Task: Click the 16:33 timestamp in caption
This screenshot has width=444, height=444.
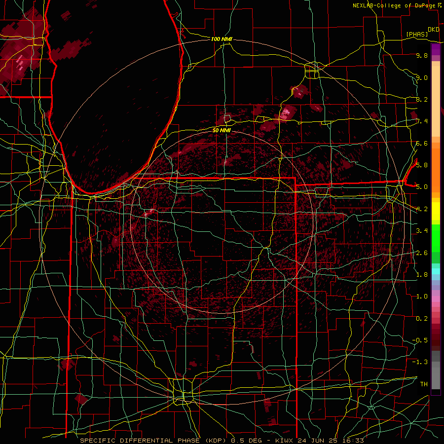Action: tap(352, 441)
